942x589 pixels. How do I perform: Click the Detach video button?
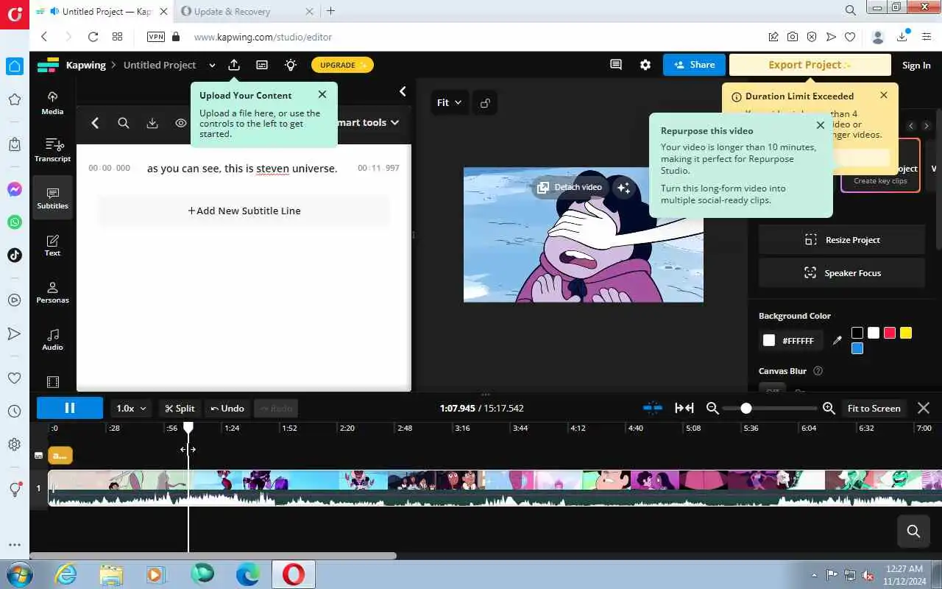click(x=570, y=187)
